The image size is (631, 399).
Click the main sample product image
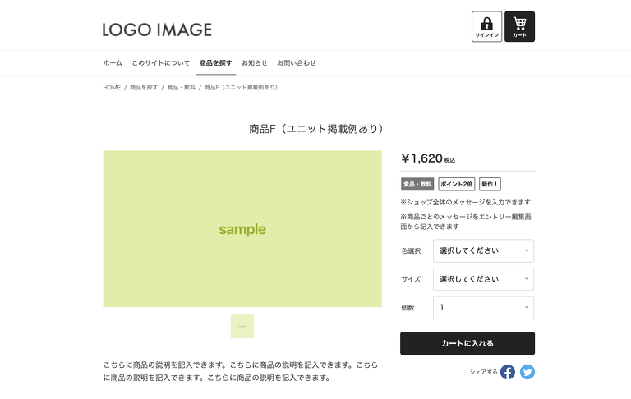tap(242, 229)
